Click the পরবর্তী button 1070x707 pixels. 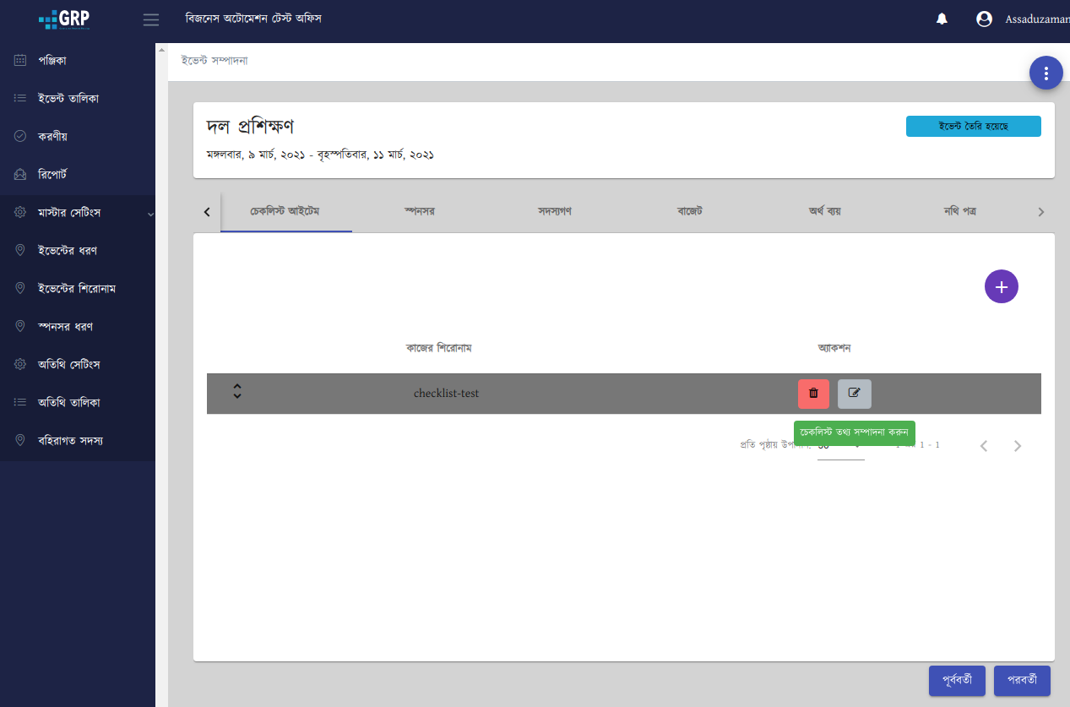[x=1022, y=681]
